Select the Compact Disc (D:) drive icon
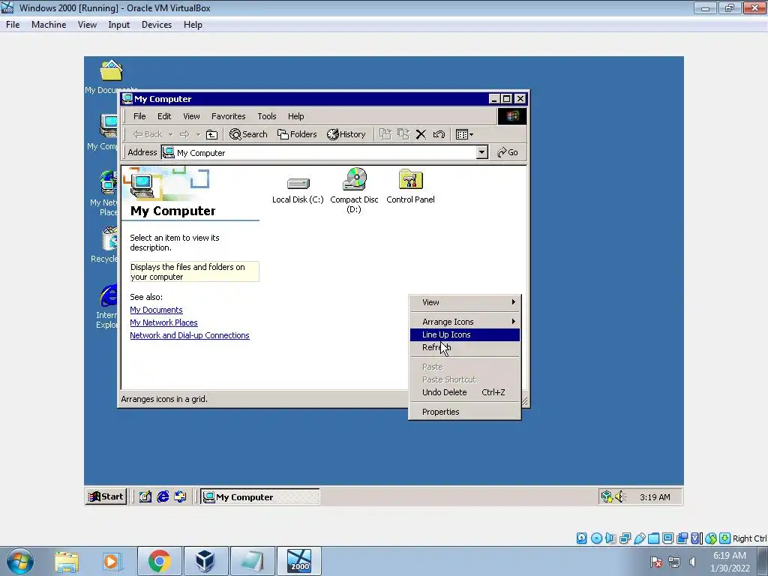This screenshot has width=768, height=576. (x=355, y=179)
